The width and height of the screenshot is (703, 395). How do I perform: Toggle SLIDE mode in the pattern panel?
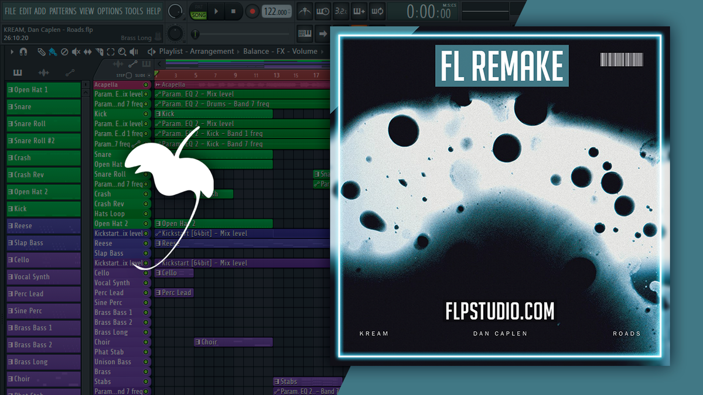click(149, 75)
